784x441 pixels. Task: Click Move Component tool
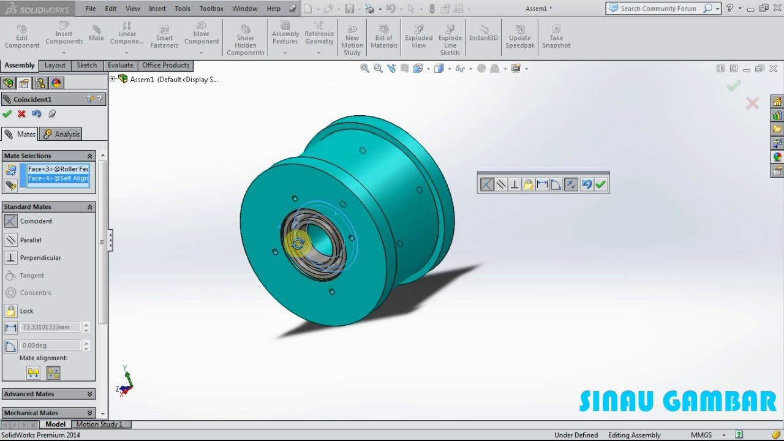(202, 34)
